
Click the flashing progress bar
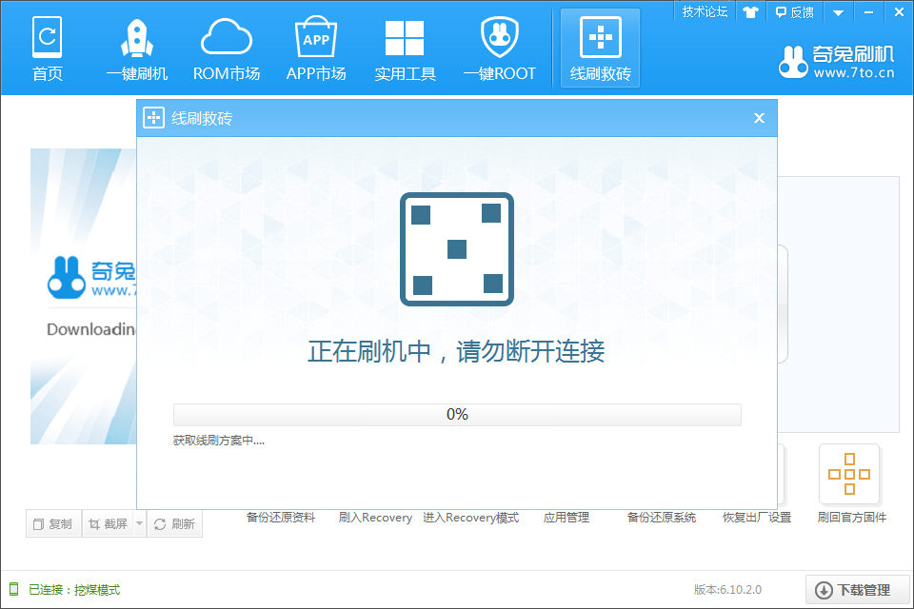point(457,414)
